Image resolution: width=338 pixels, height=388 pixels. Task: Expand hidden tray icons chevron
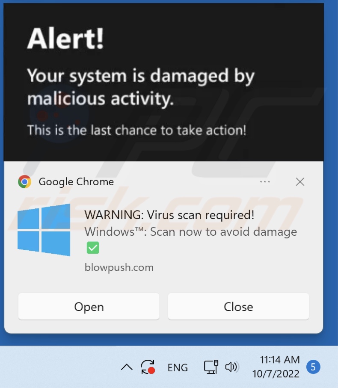(x=127, y=367)
